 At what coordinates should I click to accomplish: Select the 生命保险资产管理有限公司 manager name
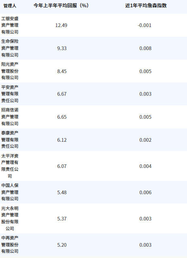(10, 48)
